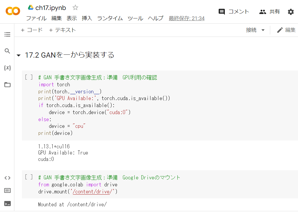Open the 編集 menu in menu bar
The image size is (298, 213).
56,18
